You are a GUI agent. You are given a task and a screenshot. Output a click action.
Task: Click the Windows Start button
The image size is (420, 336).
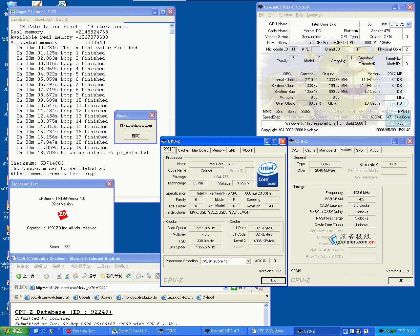coord(14,331)
